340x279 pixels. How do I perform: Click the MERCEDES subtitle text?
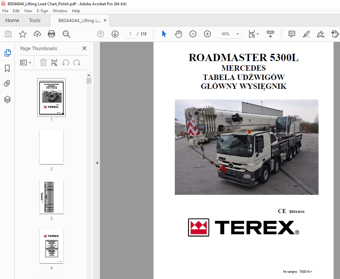pyautogui.click(x=243, y=68)
